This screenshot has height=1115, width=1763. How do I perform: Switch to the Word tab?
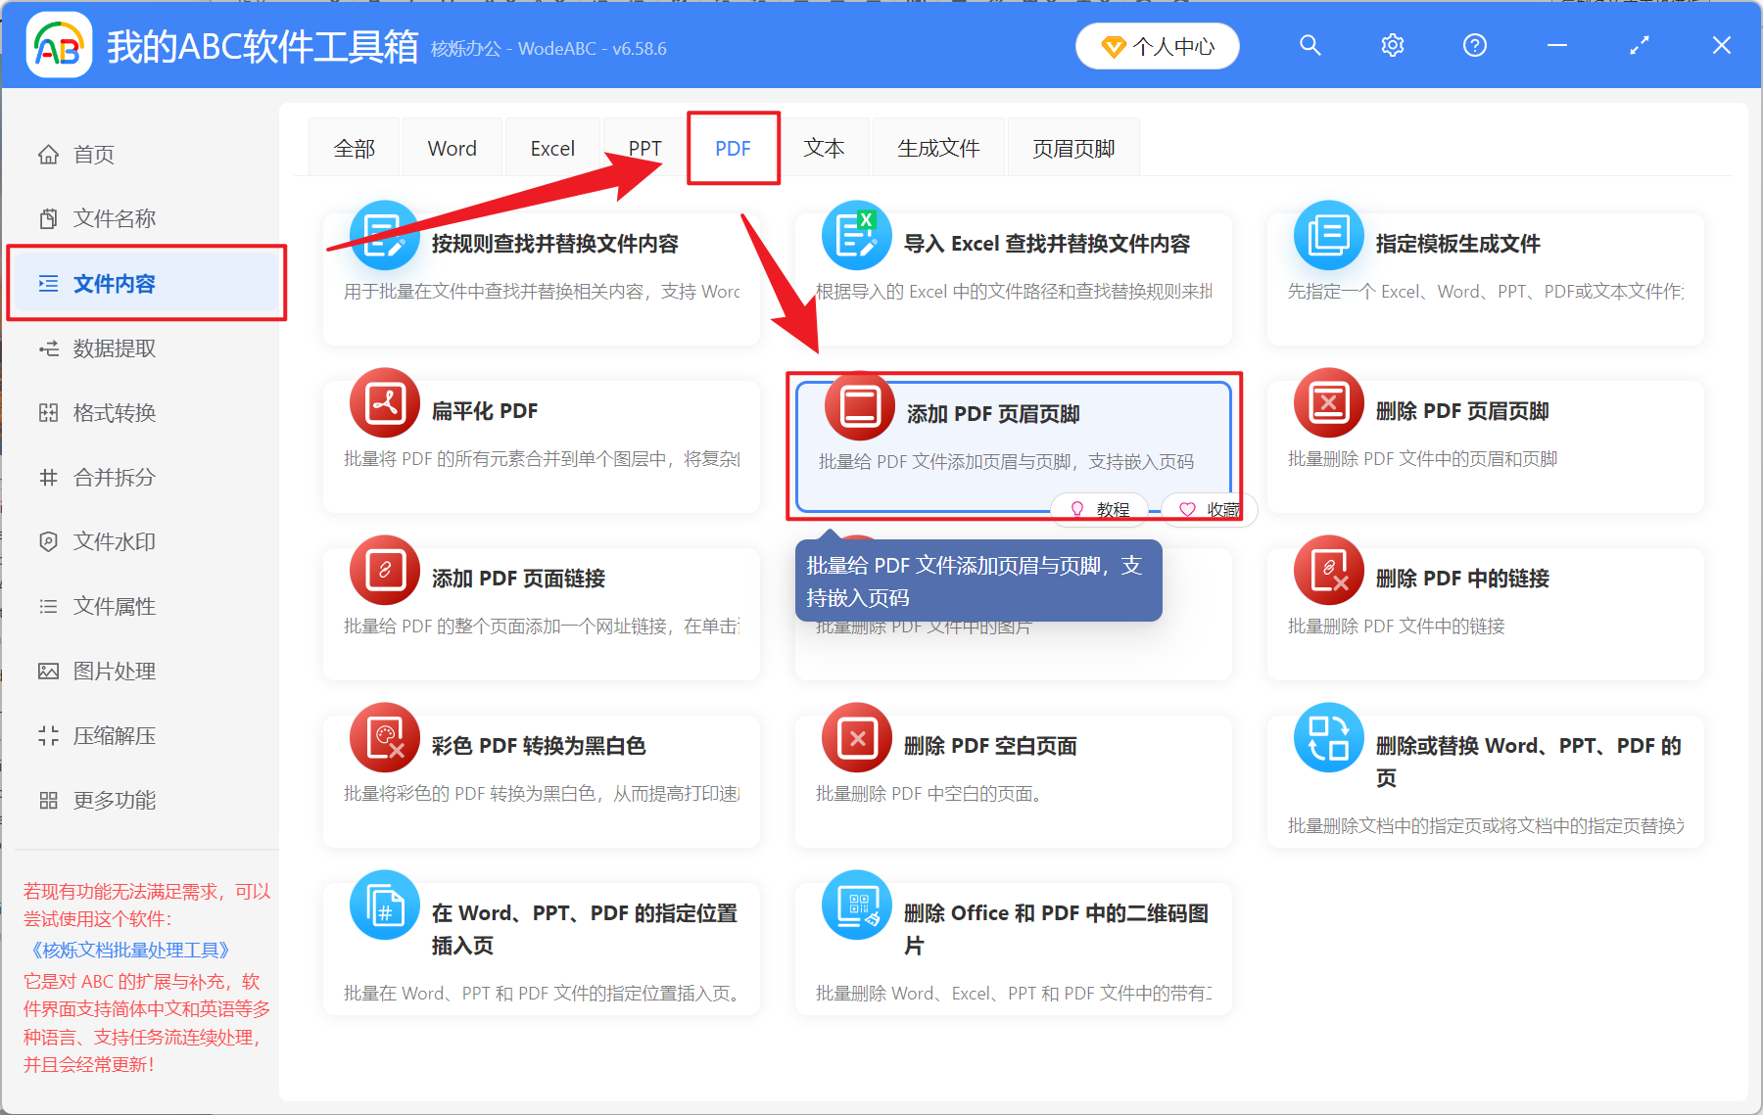(451, 147)
